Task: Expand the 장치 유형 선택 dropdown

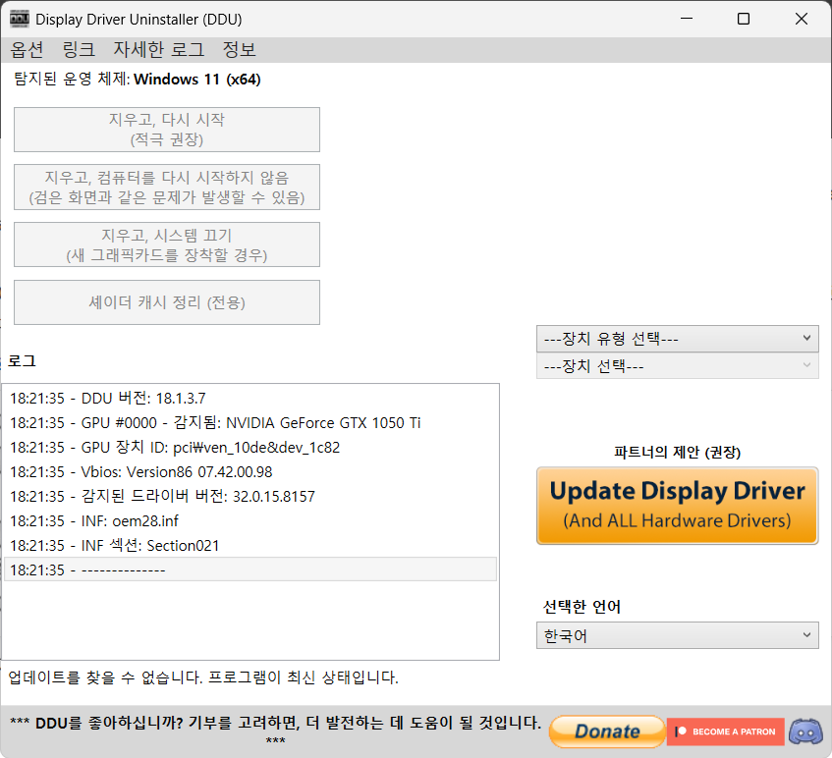Action: coord(678,339)
